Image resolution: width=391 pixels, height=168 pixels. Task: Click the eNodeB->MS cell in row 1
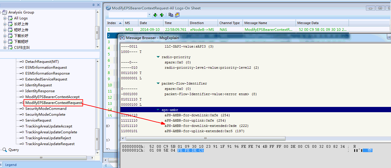pyautogui.click(x=202, y=30)
